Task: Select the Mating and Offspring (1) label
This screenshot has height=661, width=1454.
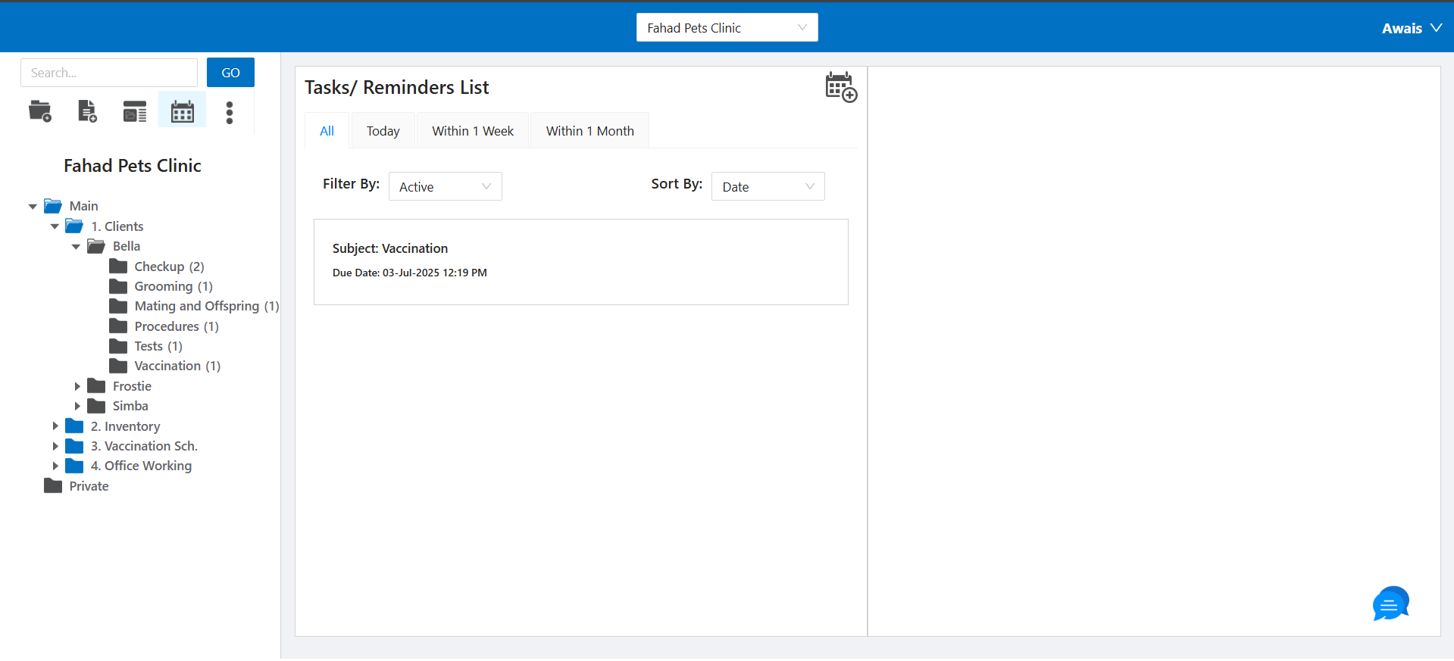Action: click(207, 306)
